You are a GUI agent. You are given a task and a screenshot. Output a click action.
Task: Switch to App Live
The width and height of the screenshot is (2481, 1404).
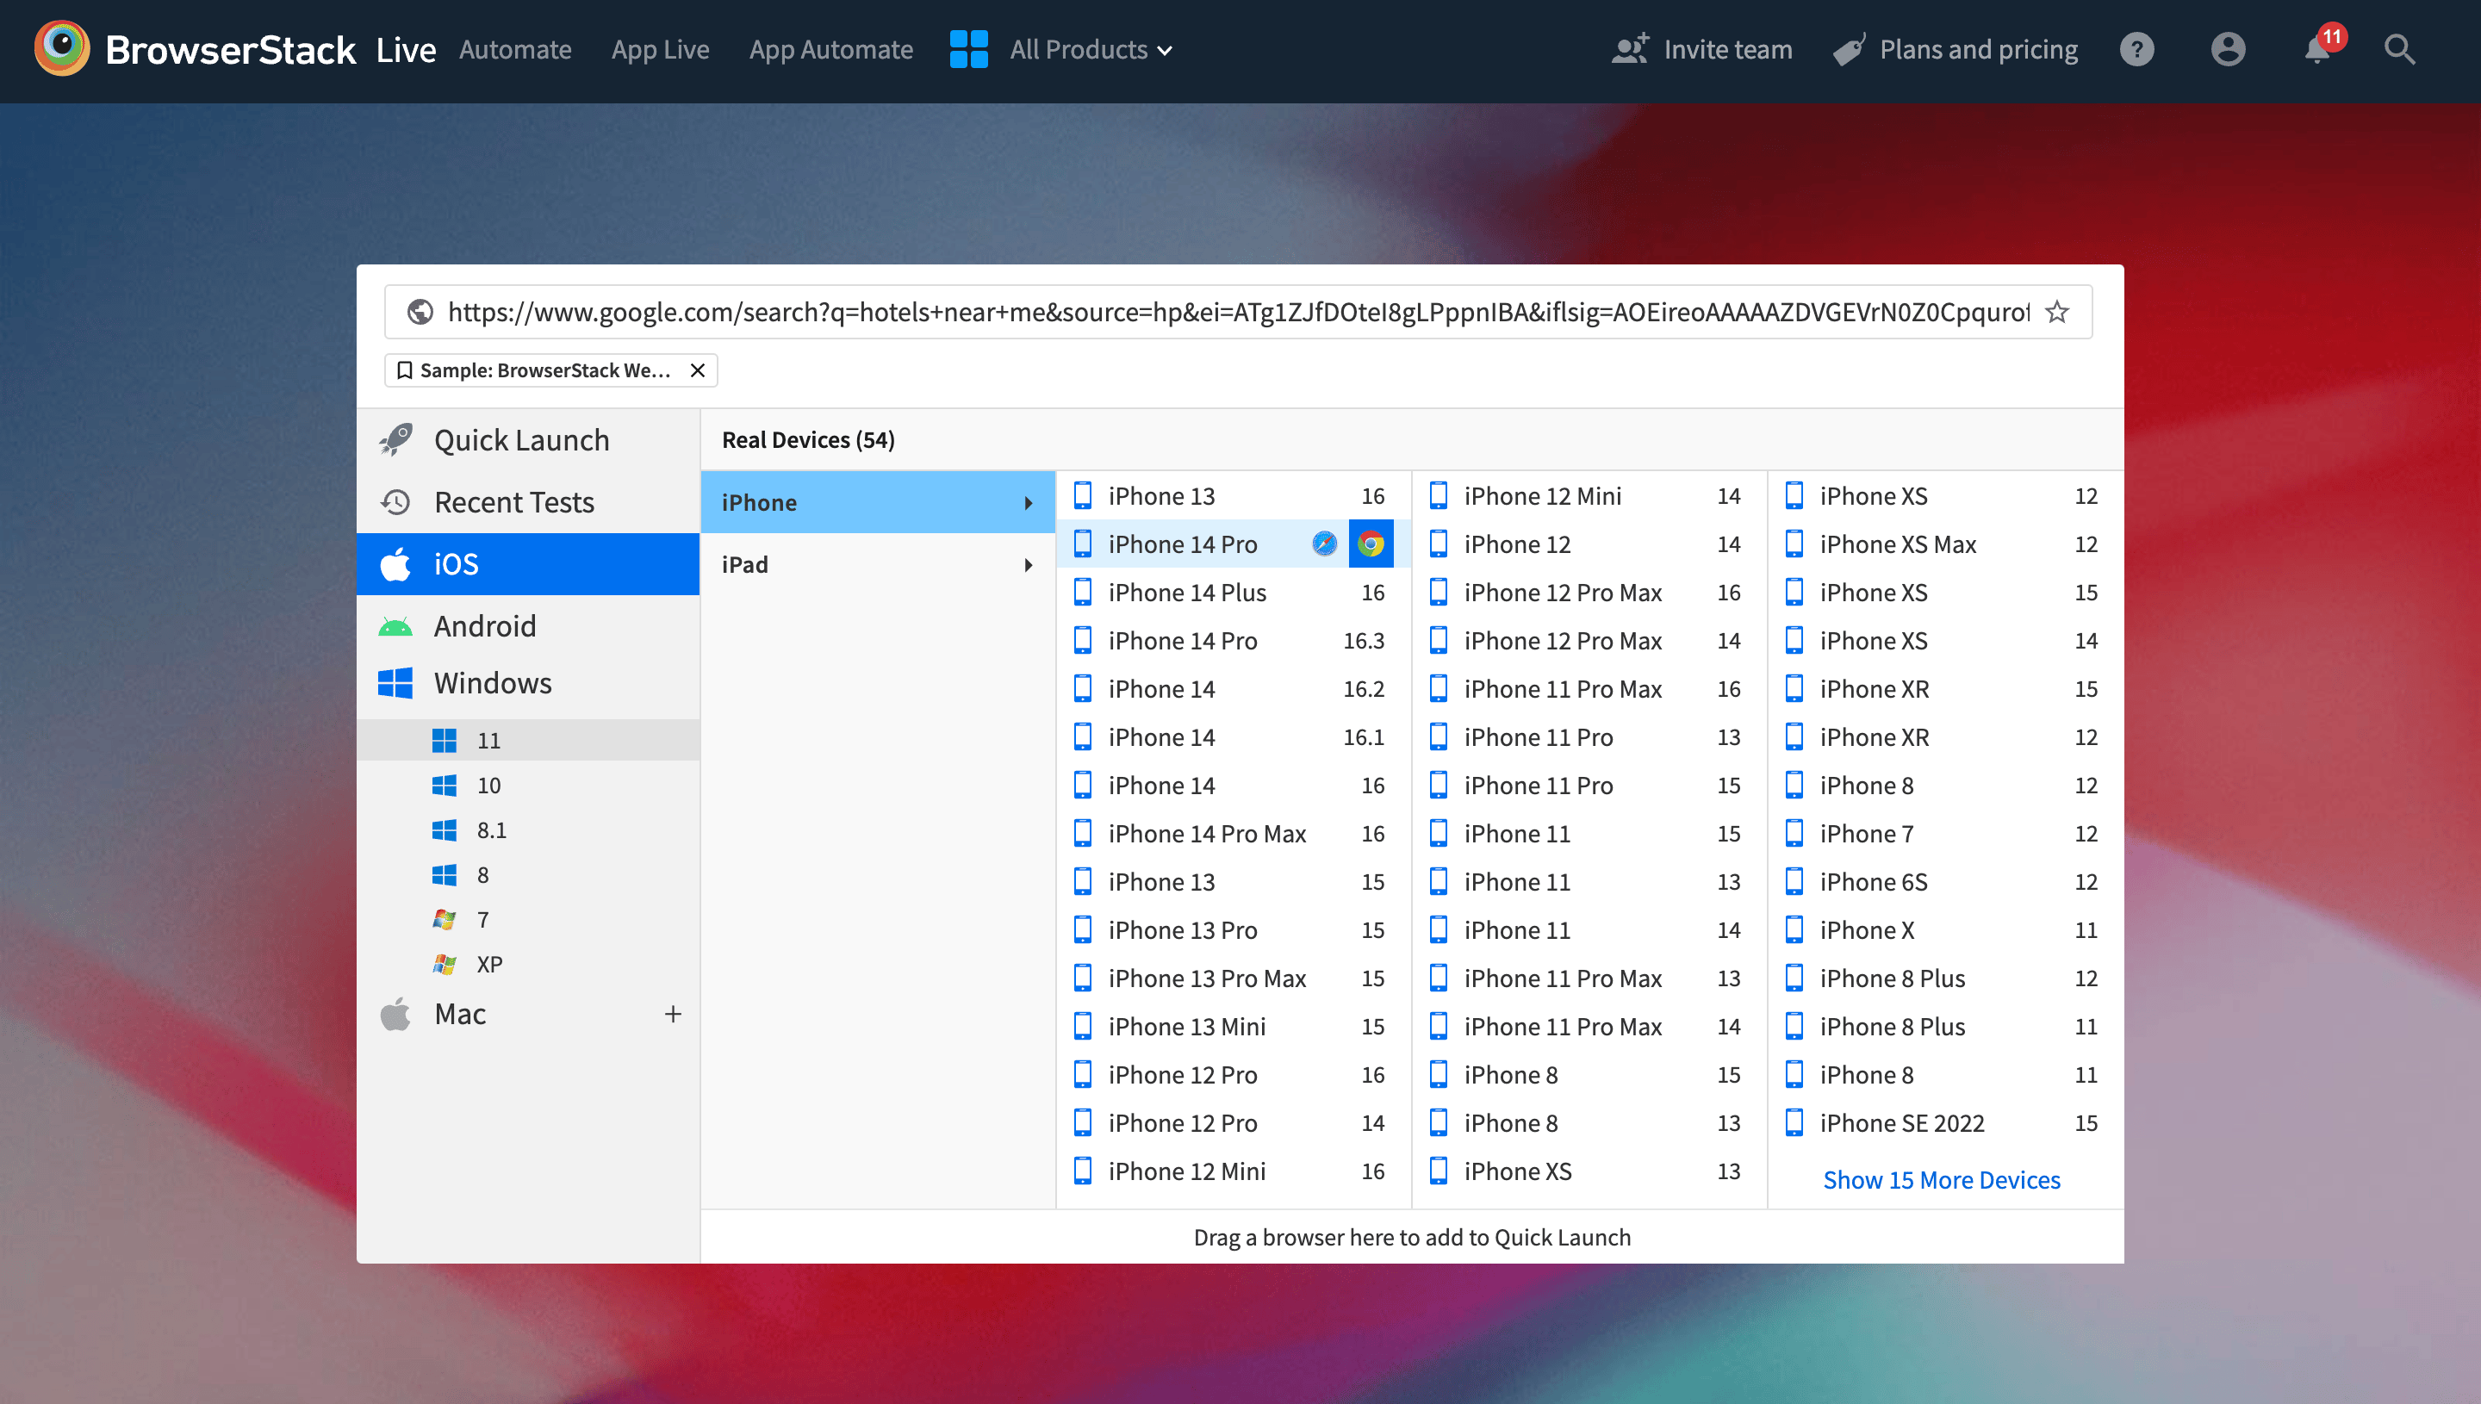660,49
